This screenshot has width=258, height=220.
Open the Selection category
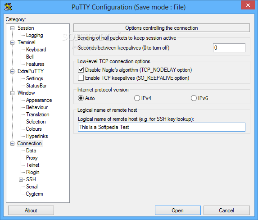pos(36,122)
